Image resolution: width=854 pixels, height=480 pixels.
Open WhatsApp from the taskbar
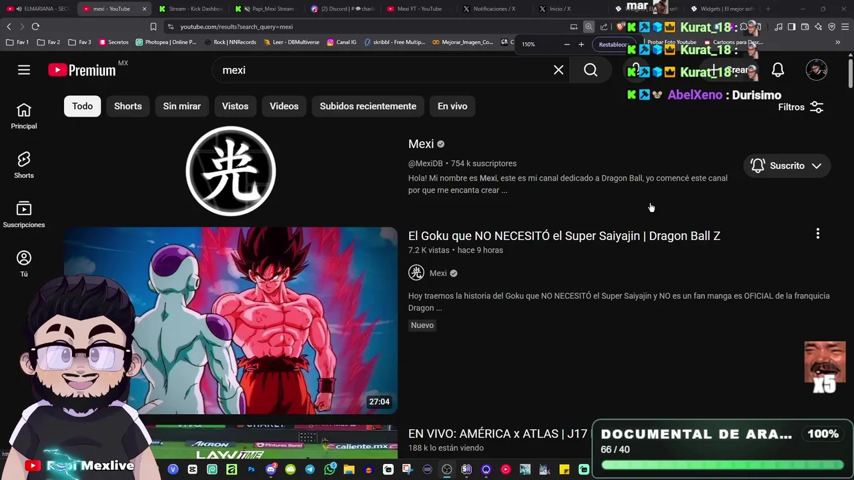[330, 469]
